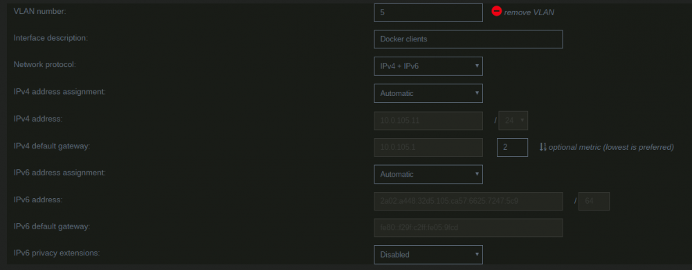
Task: Click the gateway metric input containing 2
Action: pos(512,147)
